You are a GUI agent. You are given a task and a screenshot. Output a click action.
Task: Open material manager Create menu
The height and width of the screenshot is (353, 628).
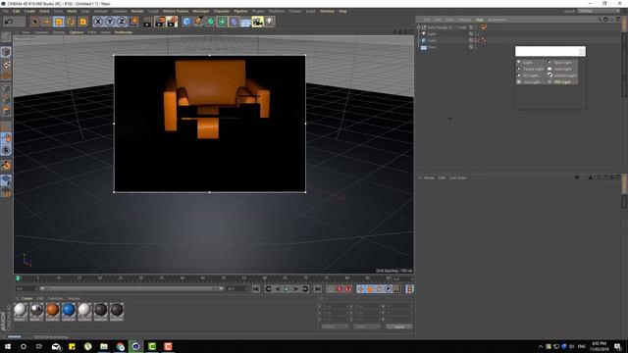point(26,298)
